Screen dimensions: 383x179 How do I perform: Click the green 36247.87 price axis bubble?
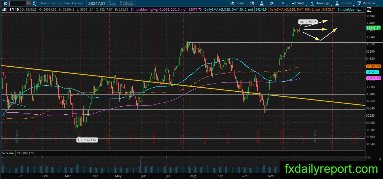click(x=373, y=28)
